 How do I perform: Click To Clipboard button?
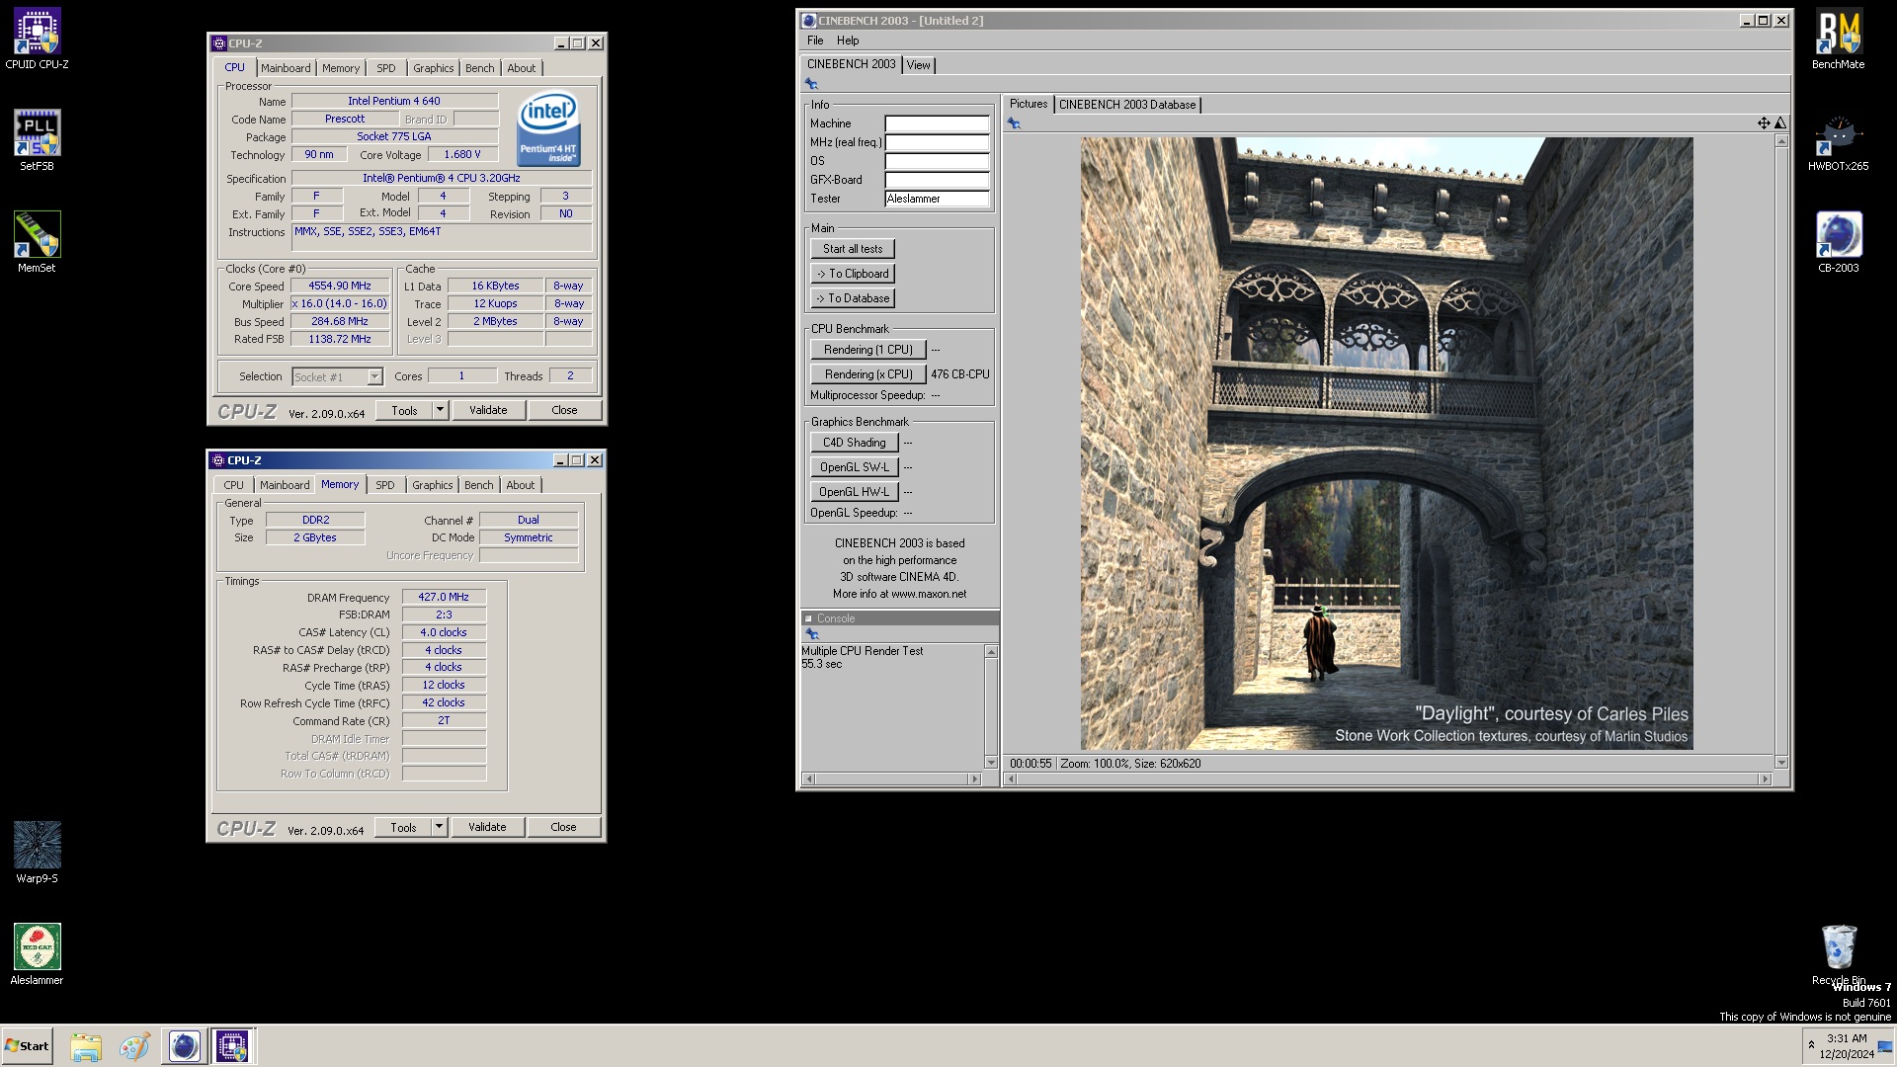click(x=853, y=274)
